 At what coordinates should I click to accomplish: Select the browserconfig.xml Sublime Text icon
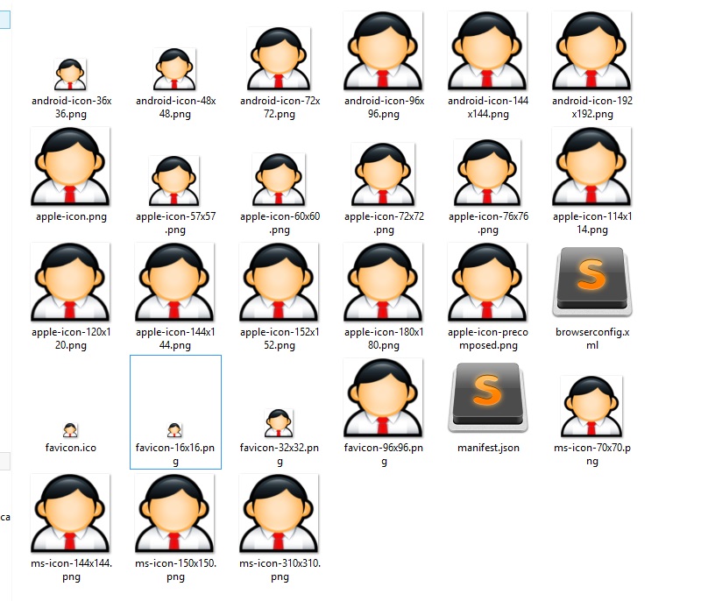tap(591, 283)
